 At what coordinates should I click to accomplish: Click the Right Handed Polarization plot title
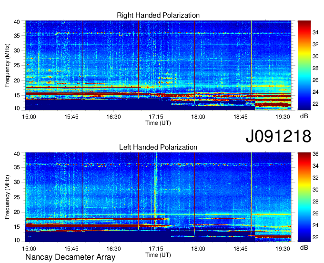coord(158,15)
